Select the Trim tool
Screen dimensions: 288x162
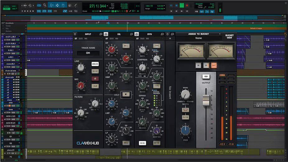click(x=52, y=5)
